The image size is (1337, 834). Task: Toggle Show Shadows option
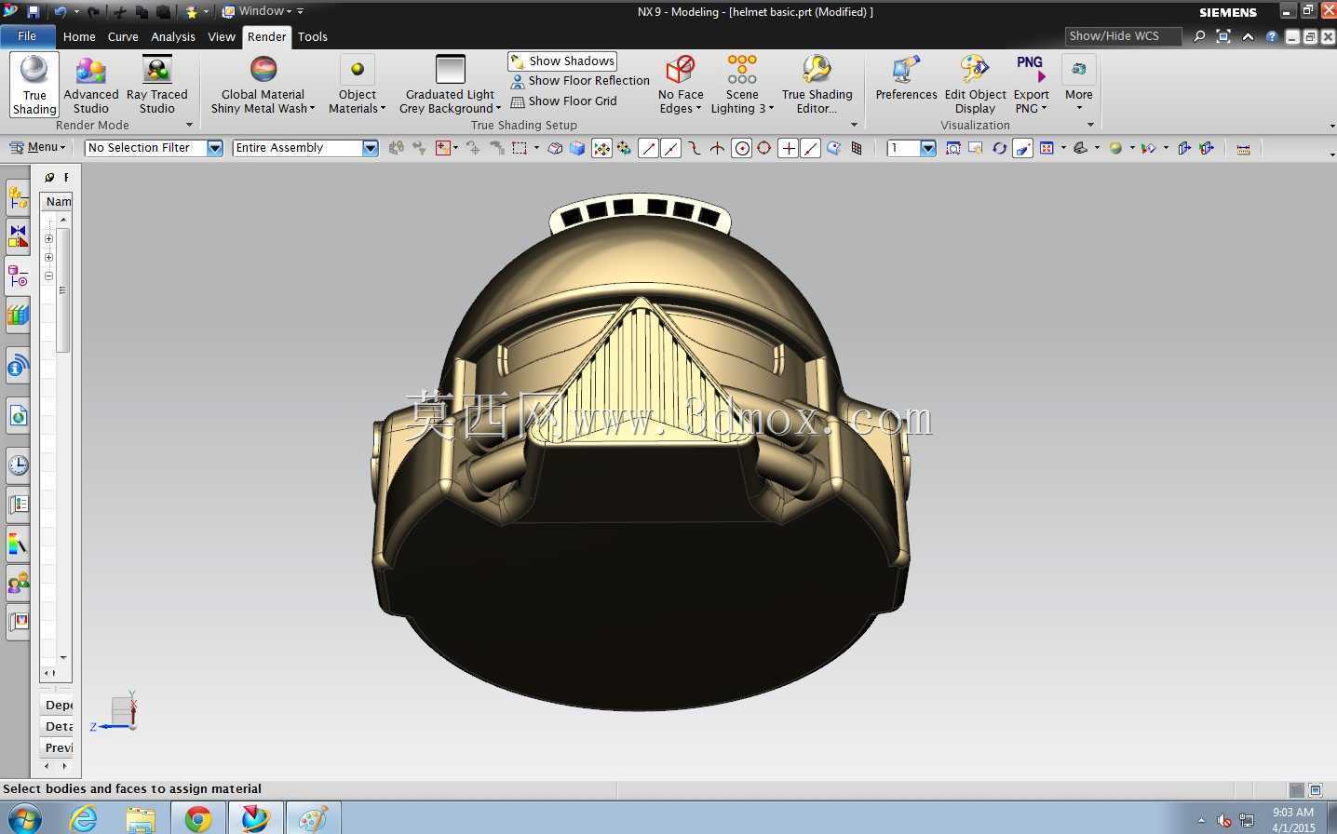(562, 61)
